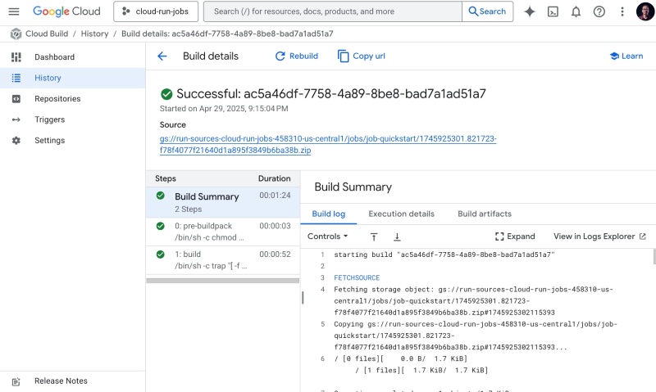The width and height of the screenshot is (656, 392).
Task: Click the build log vertical scrollbar
Action: pyautogui.click(x=654, y=256)
